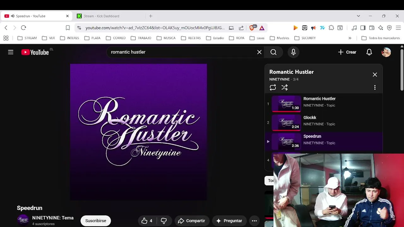The image size is (404, 227).
Task: Click the magnifier search button
Action: (273, 52)
